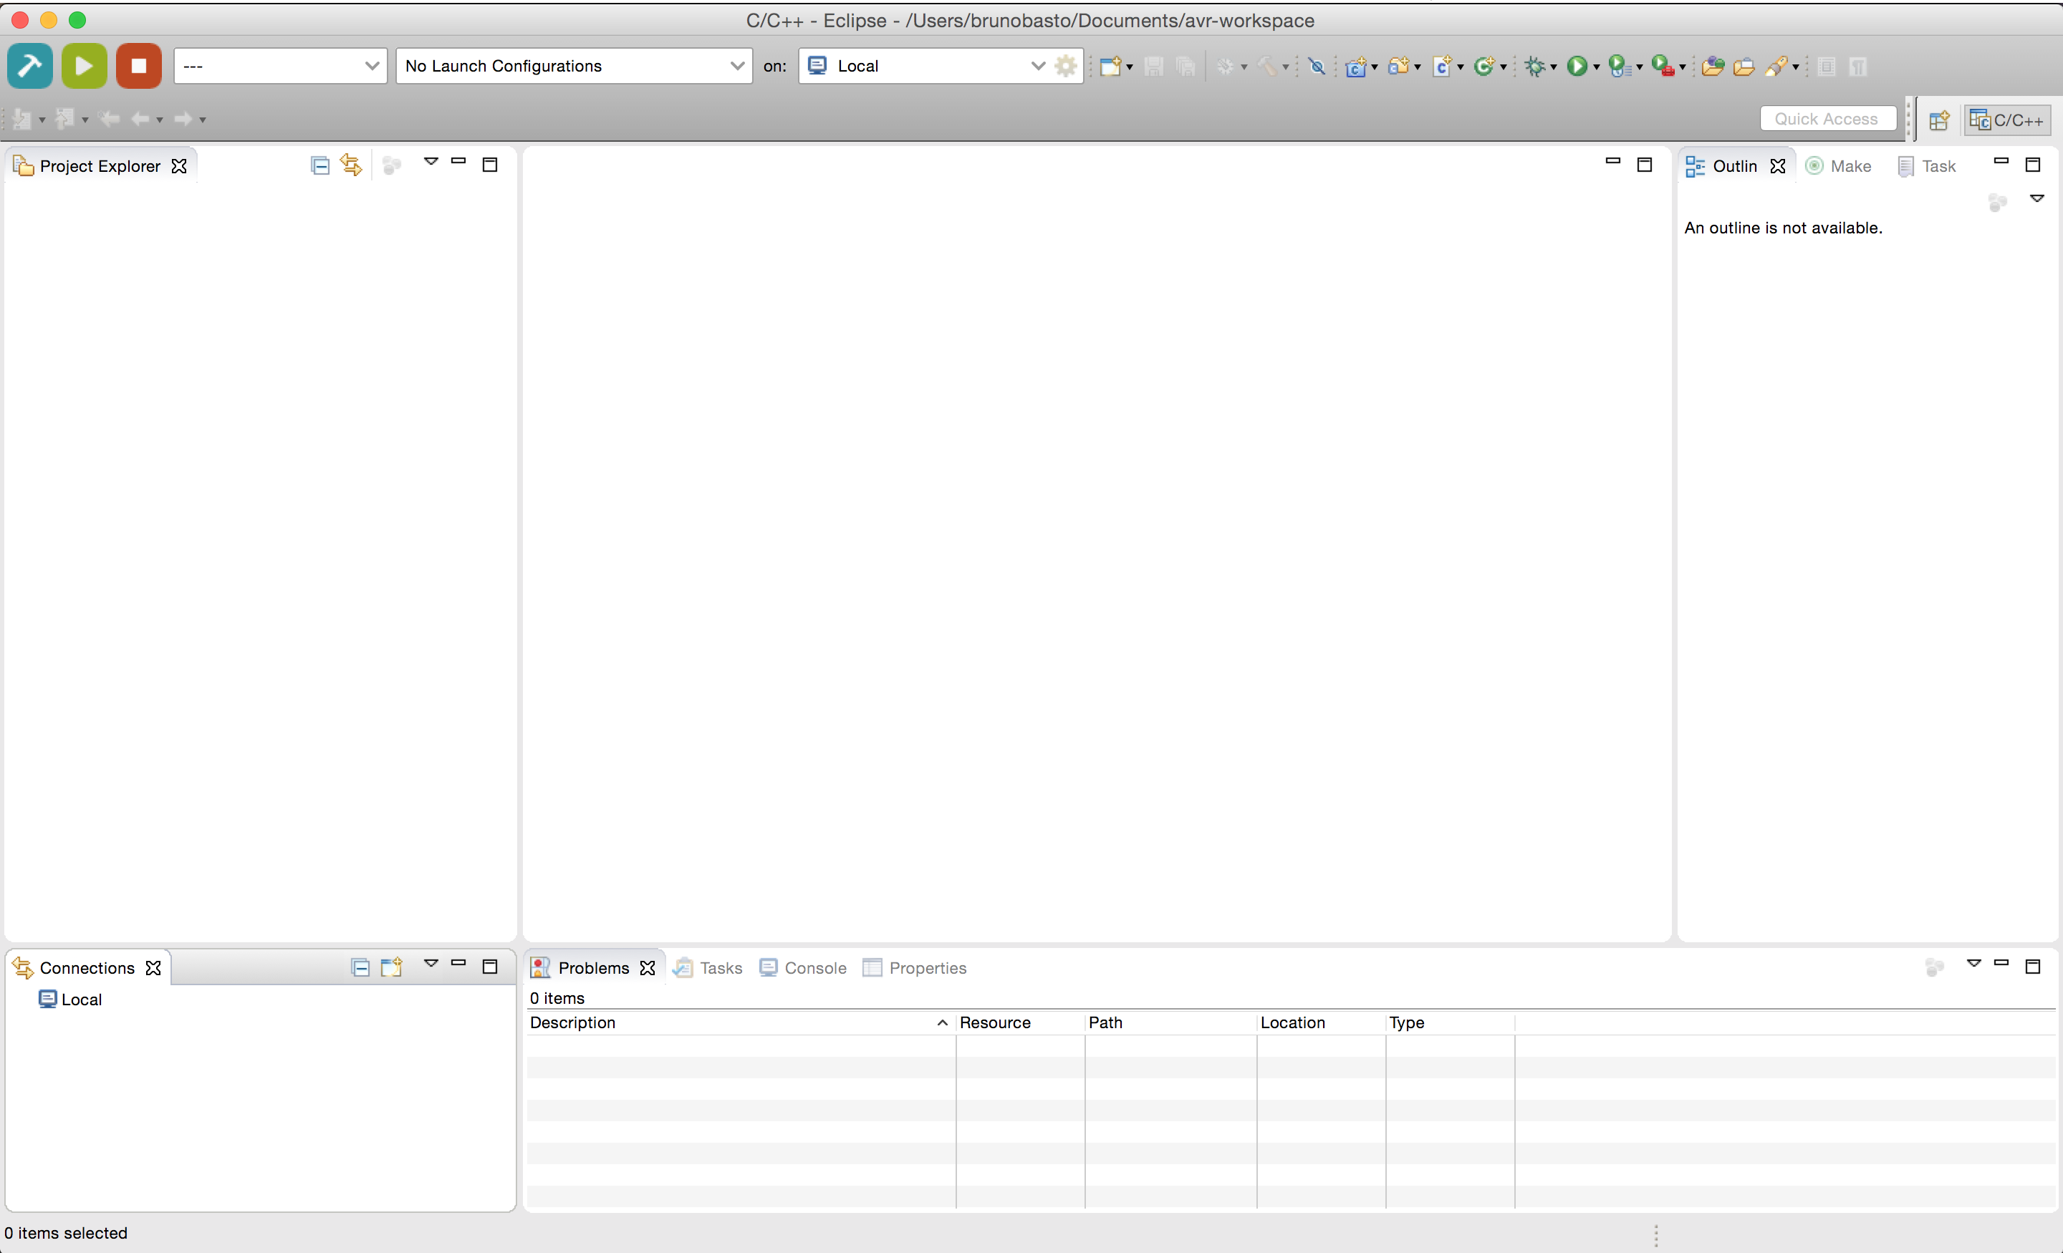Open the Run icon dropdown arrow
The height and width of the screenshot is (1253, 2063).
coord(1597,67)
